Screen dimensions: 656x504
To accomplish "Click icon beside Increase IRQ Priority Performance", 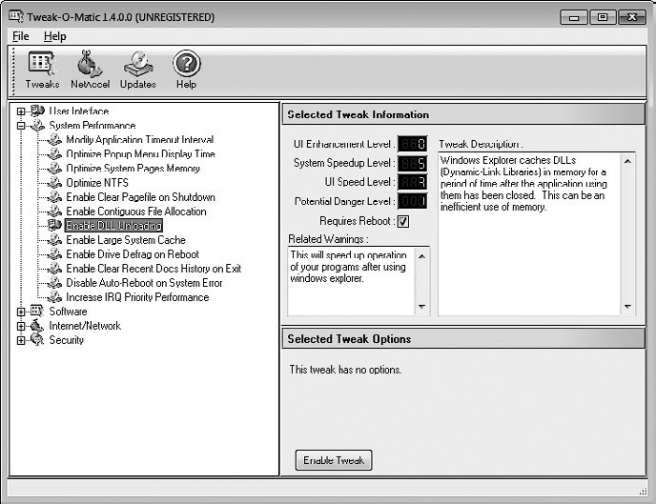I will (x=54, y=297).
